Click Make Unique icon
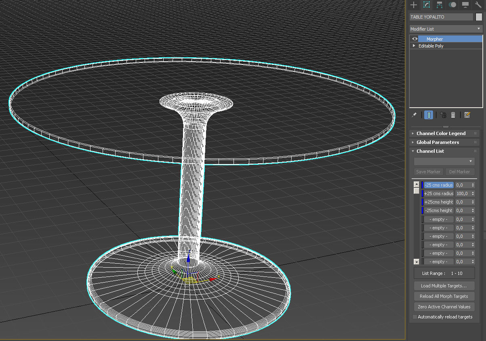 coord(443,115)
